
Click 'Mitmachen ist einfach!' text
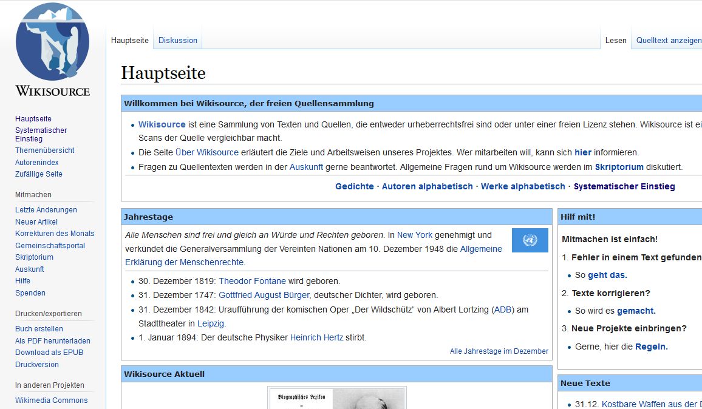[x=609, y=240]
